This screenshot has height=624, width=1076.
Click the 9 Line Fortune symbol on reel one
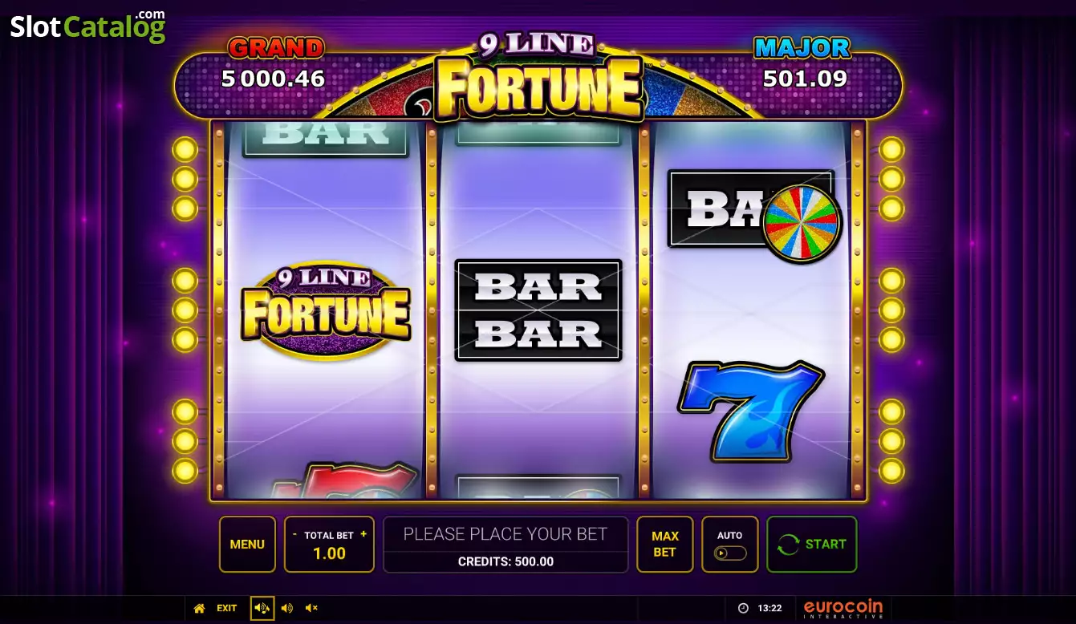(326, 310)
